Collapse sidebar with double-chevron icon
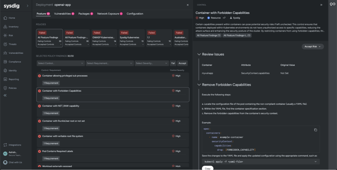Image resolution: width=337 pixels, height=170 pixels. 5,95
